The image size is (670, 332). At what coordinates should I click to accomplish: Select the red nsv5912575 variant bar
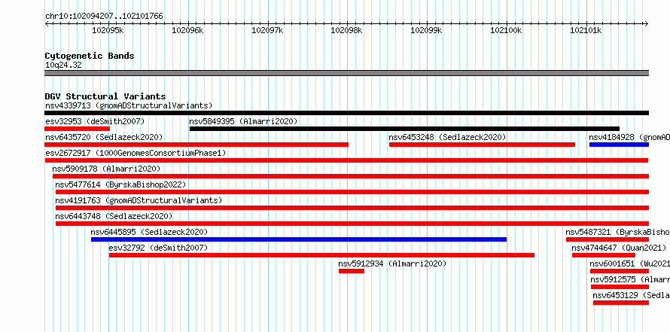[x=620, y=287]
